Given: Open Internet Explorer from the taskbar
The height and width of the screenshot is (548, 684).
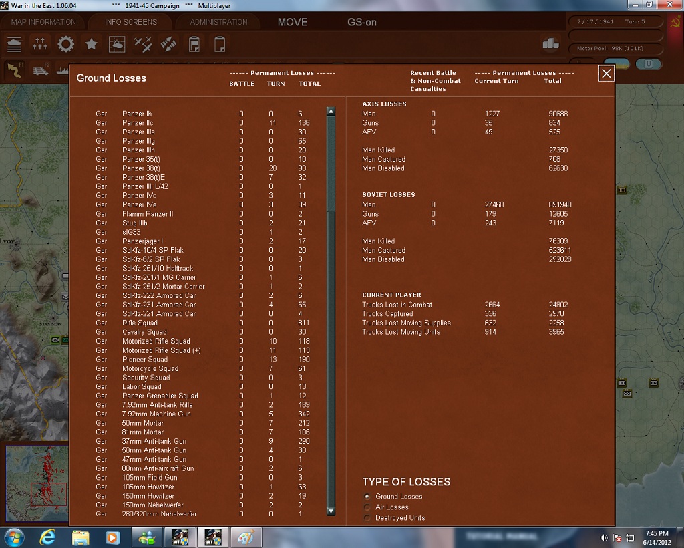Looking at the screenshot, I should pyautogui.click(x=47, y=537).
